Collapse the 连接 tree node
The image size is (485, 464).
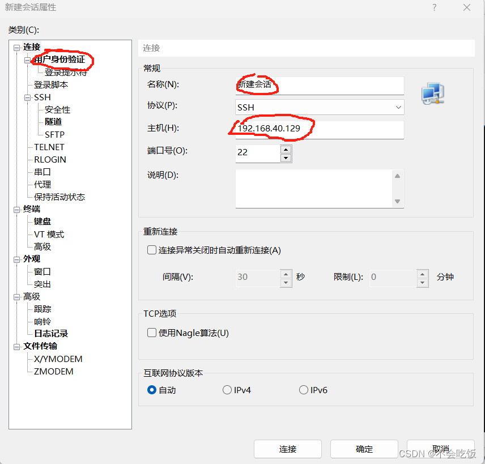point(17,46)
